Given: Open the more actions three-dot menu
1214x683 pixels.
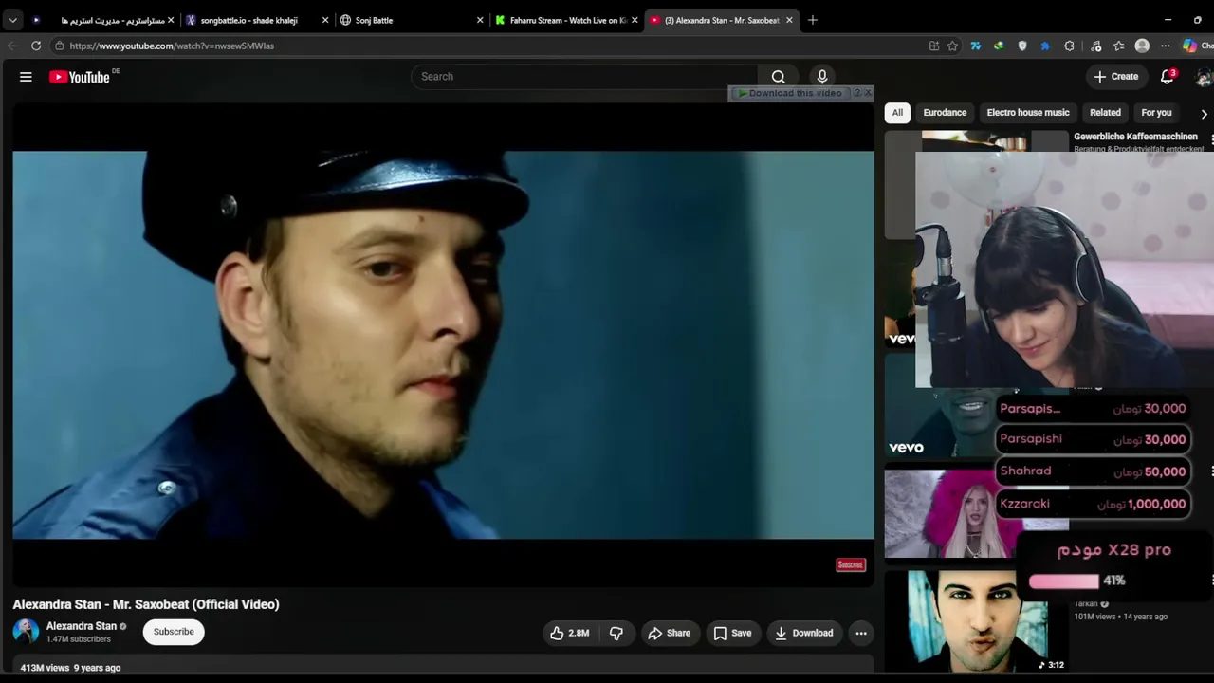Looking at the screenshot, I should point(861,633).
